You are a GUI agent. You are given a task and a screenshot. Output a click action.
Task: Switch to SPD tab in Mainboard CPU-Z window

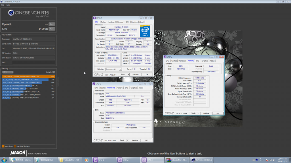coord(127,88)
